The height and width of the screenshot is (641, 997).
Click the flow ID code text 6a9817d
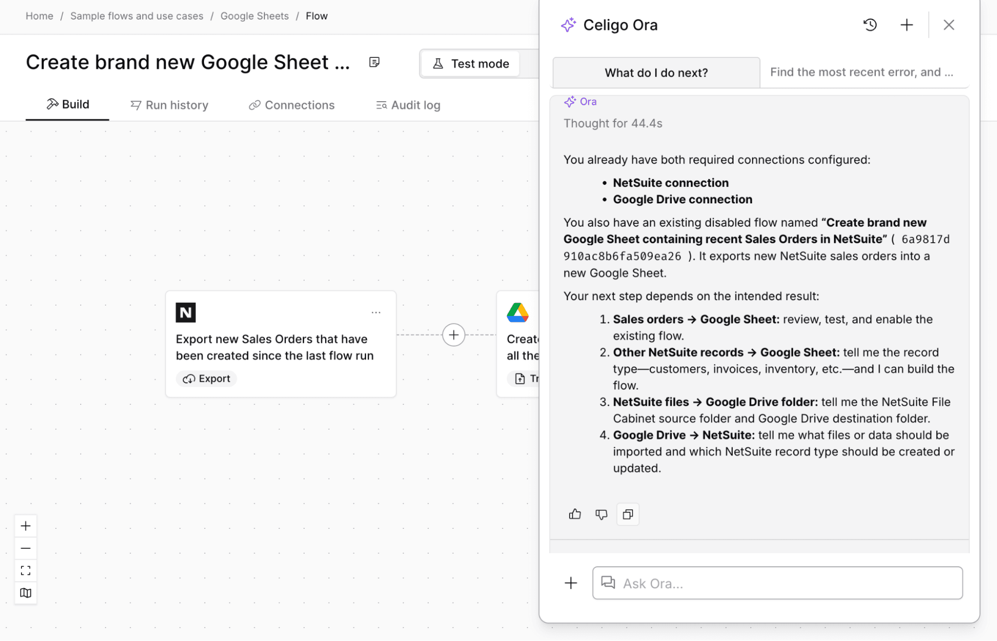pyautogui.click(x=926, y=239)
